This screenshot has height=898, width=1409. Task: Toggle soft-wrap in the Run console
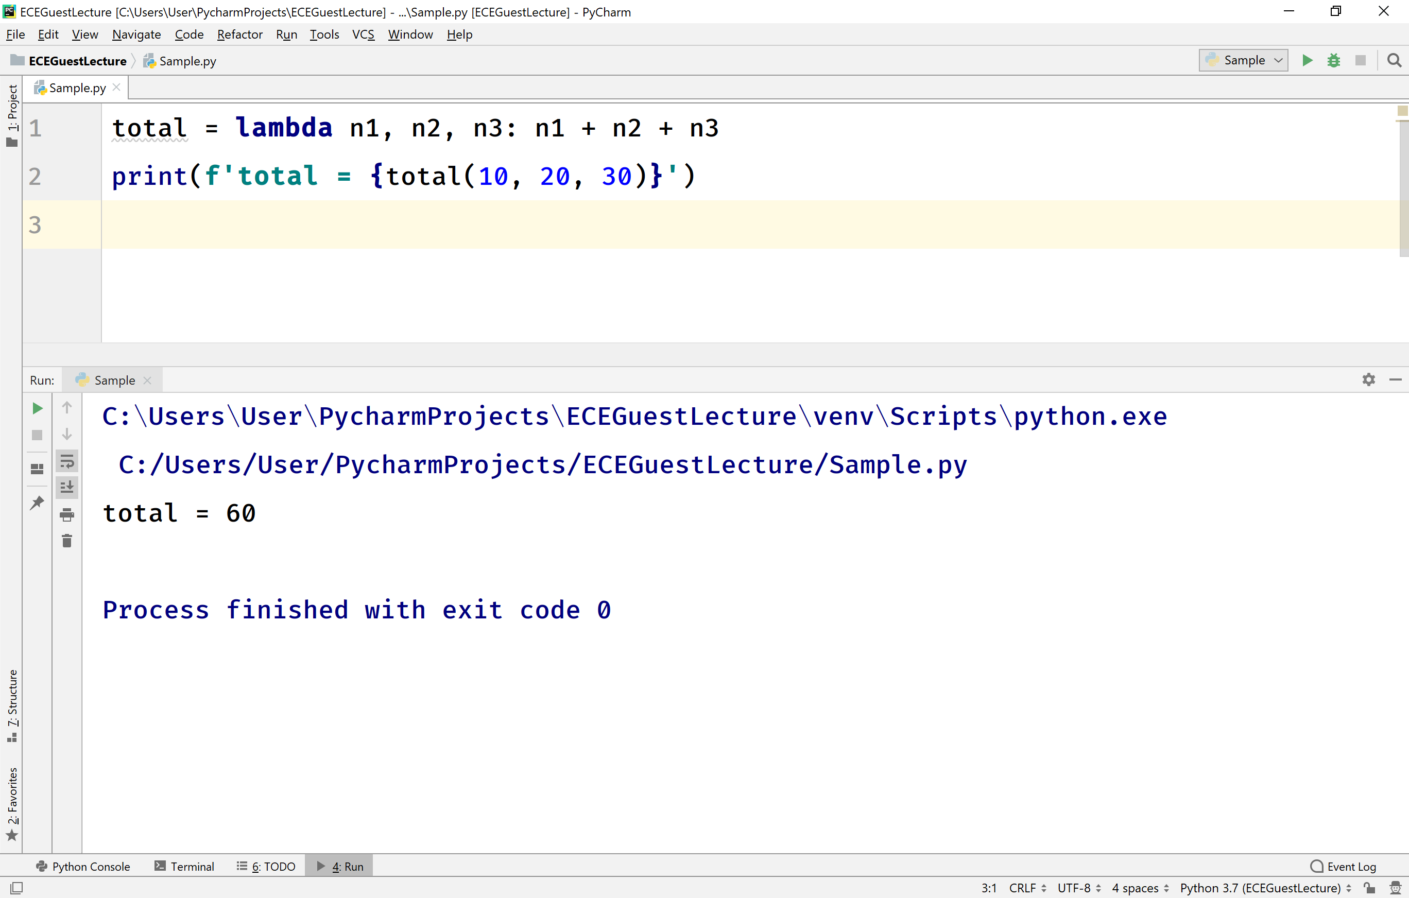point(67,461)
